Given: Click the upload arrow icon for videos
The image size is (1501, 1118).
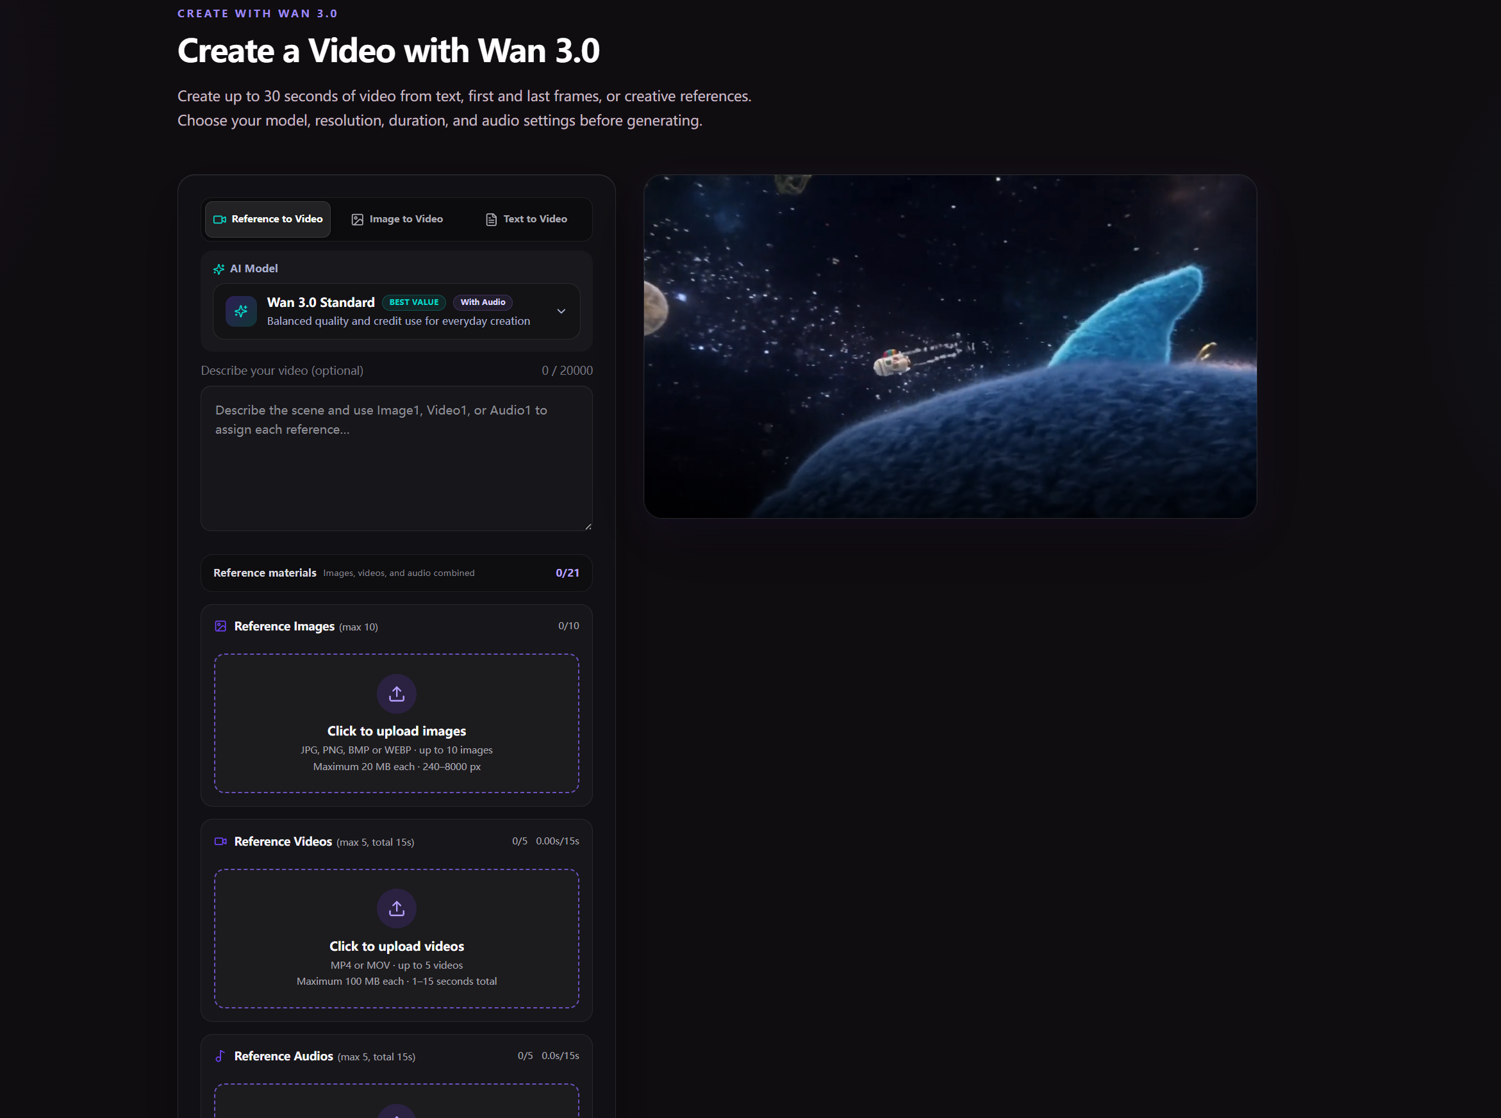Looking at the screenshot, I should coord(397,909).
